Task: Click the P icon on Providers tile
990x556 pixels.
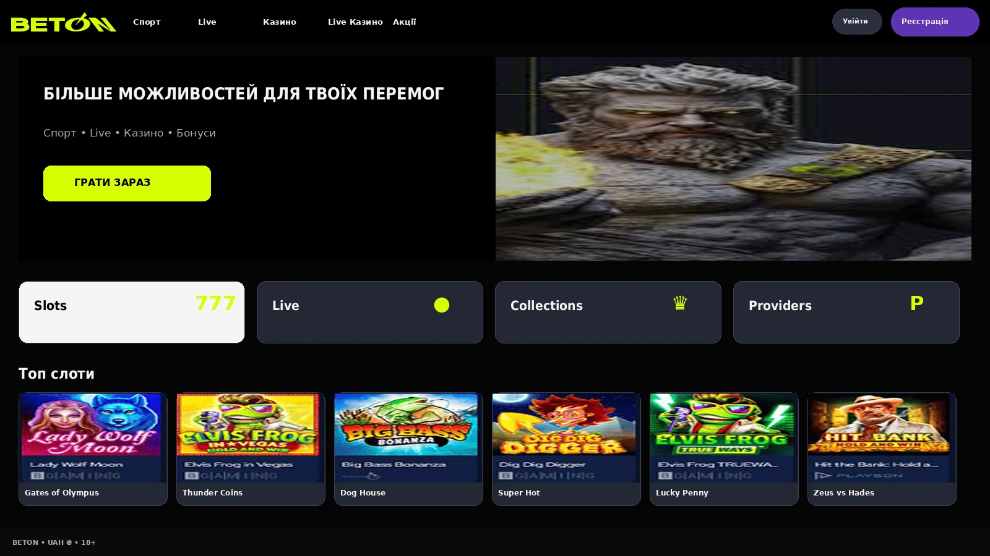Action: tap(917, 303)
